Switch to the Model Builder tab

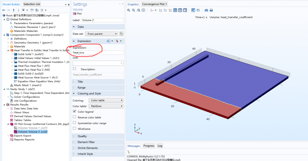click(11, 4)
